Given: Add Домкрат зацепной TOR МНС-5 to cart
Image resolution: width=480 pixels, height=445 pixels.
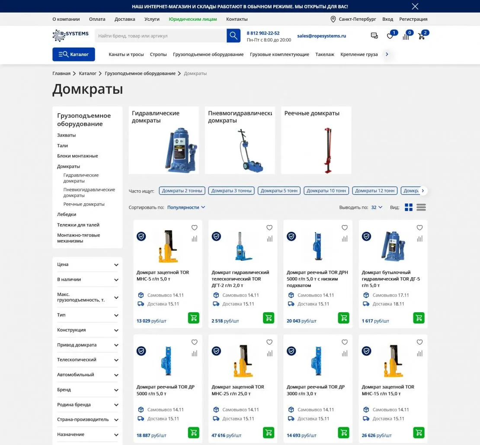Looking at the screenshot, I should tap(193, 318).
